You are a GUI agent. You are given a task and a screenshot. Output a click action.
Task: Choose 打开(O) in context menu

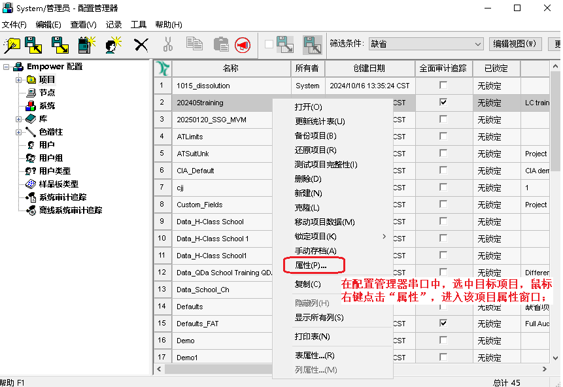pos(308,107)
